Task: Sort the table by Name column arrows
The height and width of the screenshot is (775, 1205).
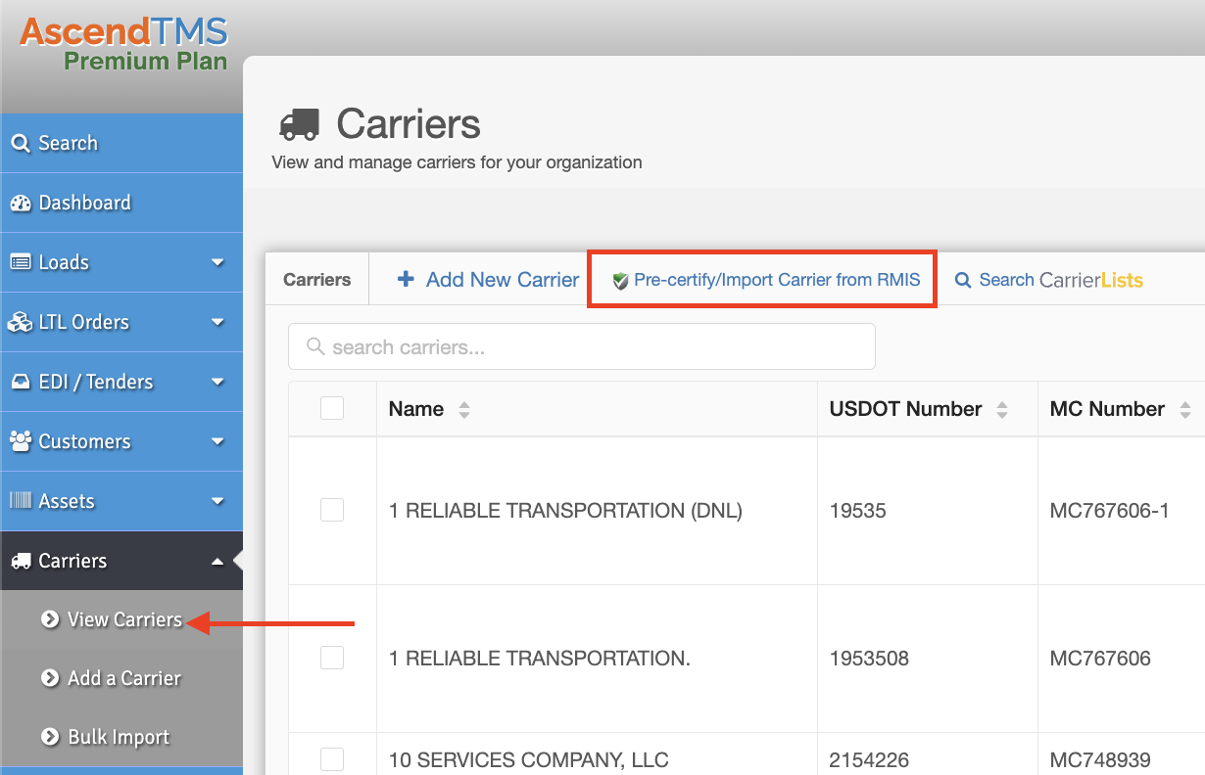Action: coord(464,410)
